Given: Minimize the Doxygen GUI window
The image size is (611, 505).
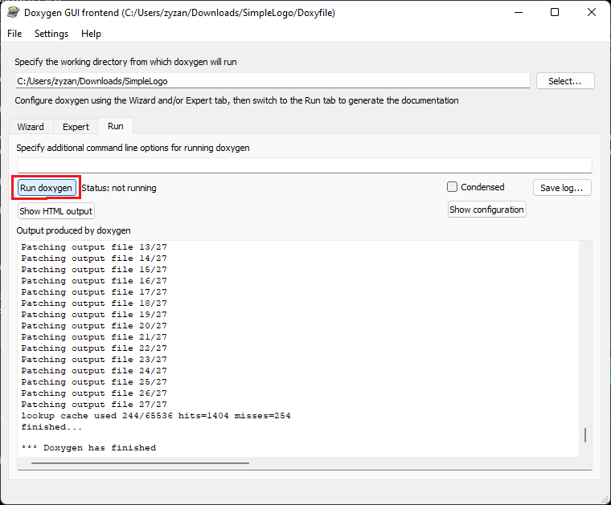Looking at the screenshot, I should click(519, 13).
